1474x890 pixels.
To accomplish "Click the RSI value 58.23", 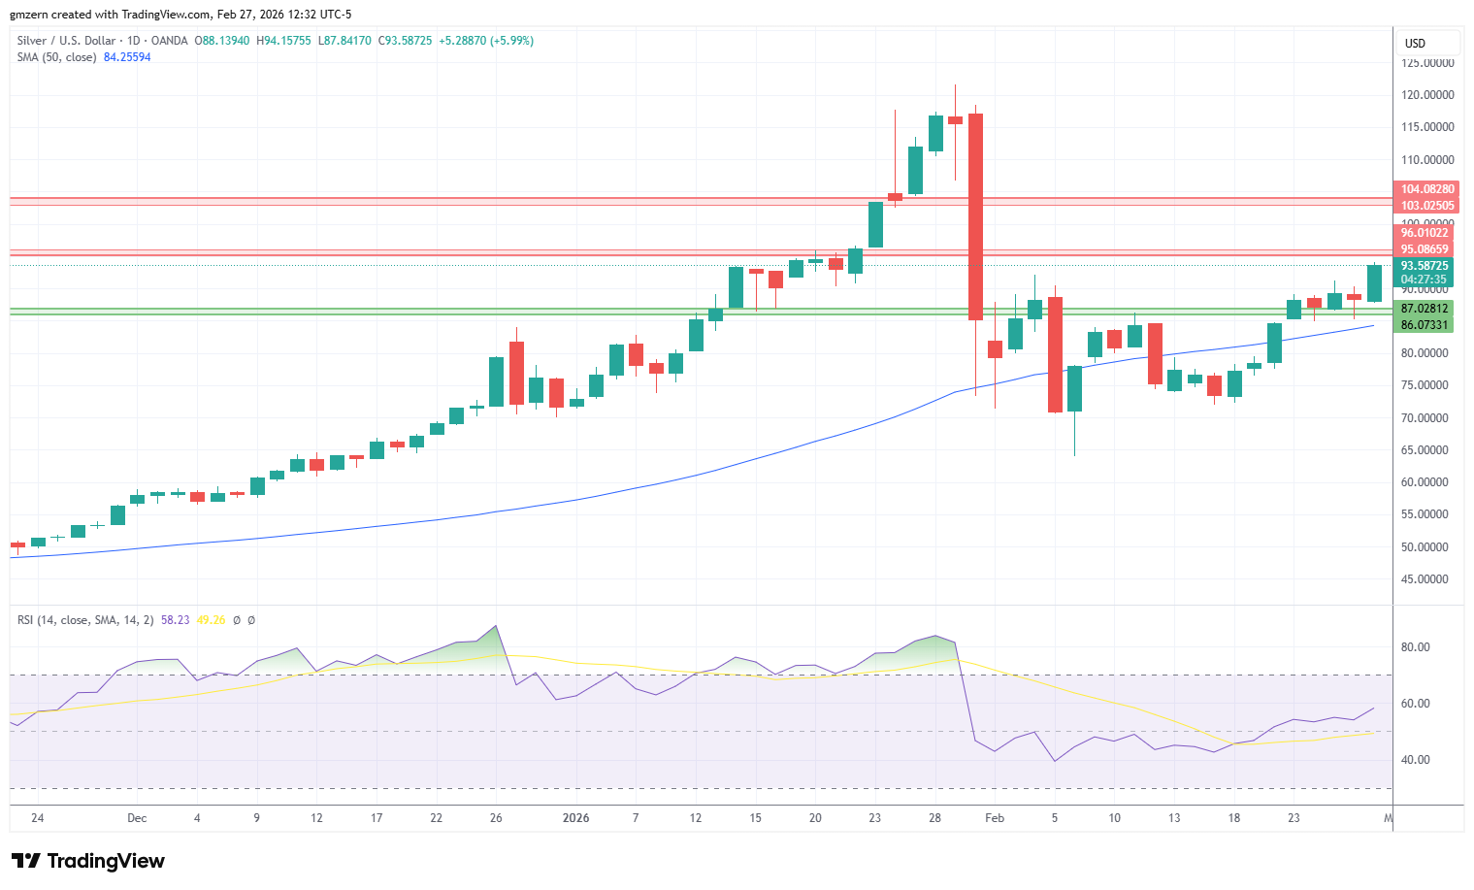I will click(x=175, y=620).
